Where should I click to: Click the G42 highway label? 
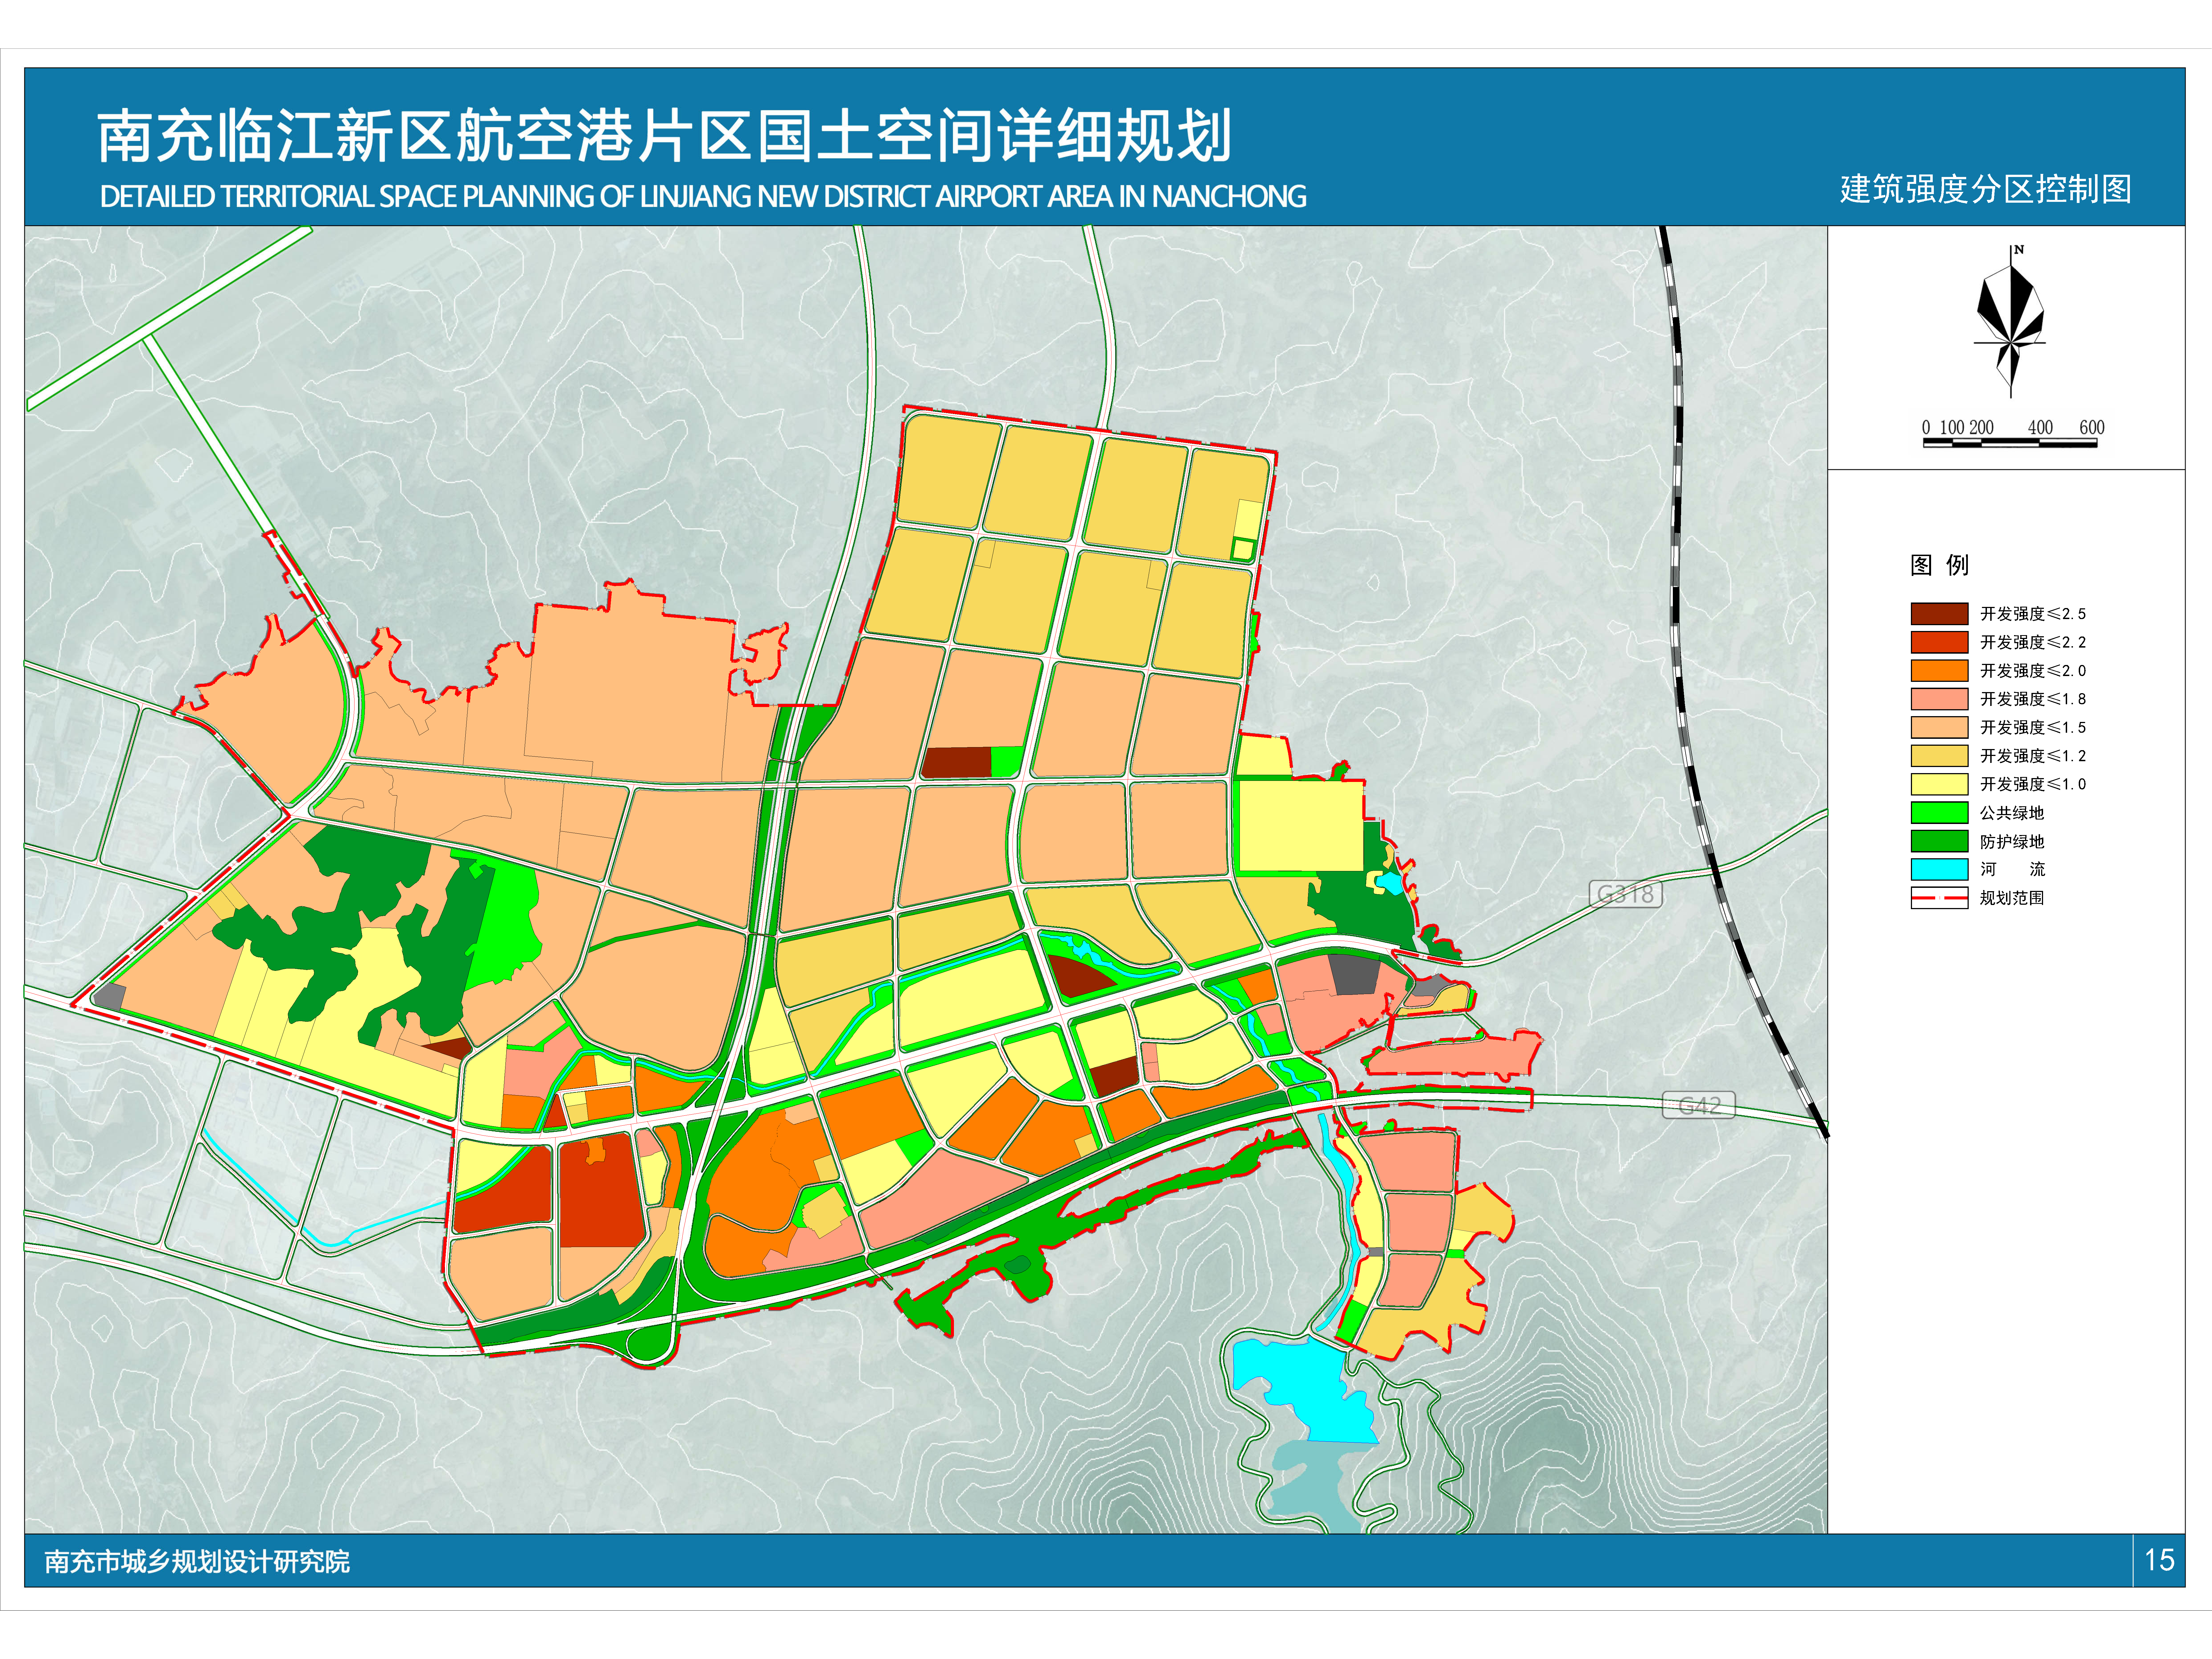coord(1698,1105)
